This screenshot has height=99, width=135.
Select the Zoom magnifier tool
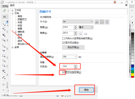(4, 40)
